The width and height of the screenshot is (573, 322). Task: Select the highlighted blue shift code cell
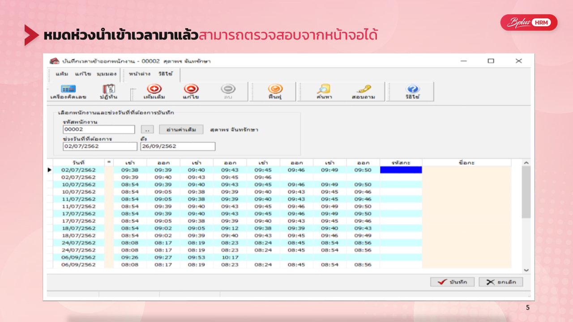click(401, 170)
